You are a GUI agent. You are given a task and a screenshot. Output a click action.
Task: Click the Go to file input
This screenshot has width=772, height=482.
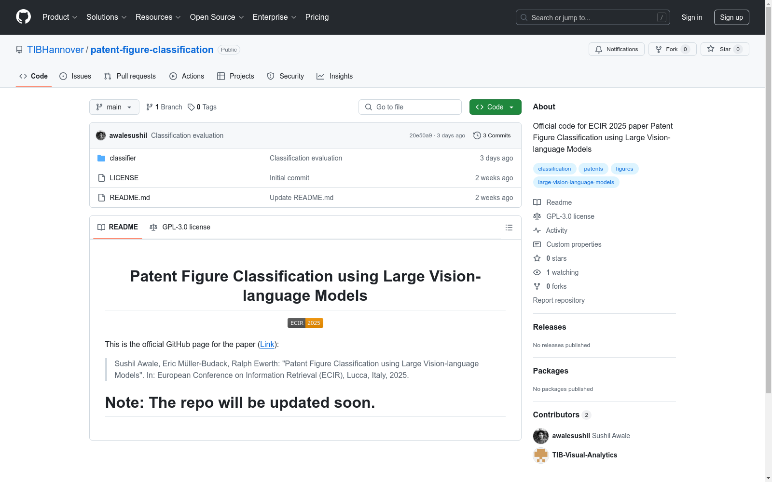(x=410, y=107)
